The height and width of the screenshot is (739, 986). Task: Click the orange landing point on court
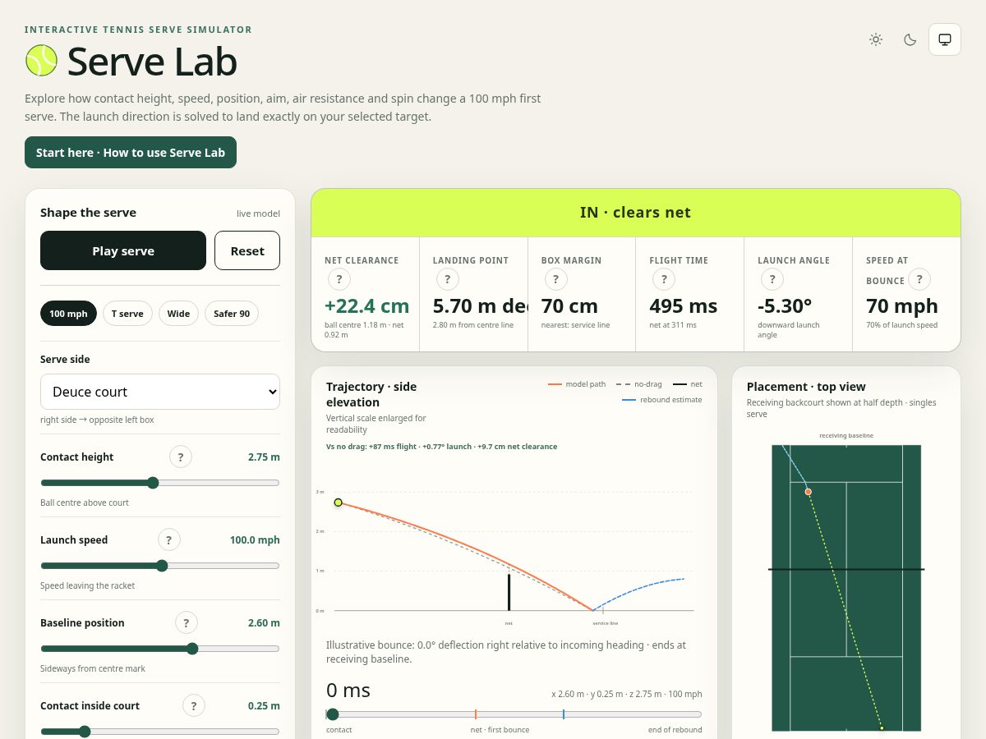(809, 492)
